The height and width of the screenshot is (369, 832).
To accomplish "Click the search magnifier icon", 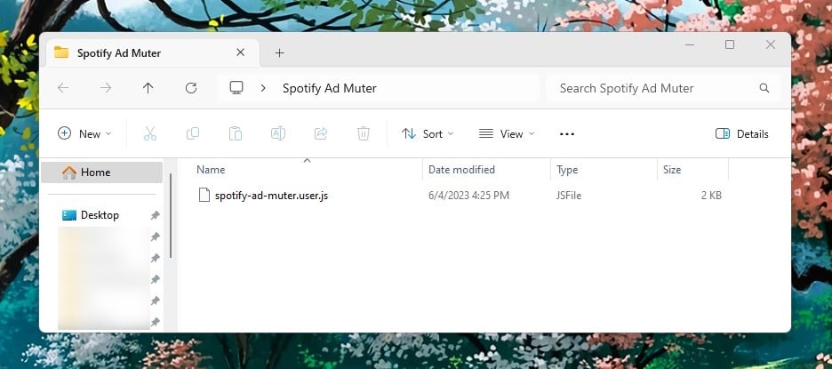I will 764,88.
